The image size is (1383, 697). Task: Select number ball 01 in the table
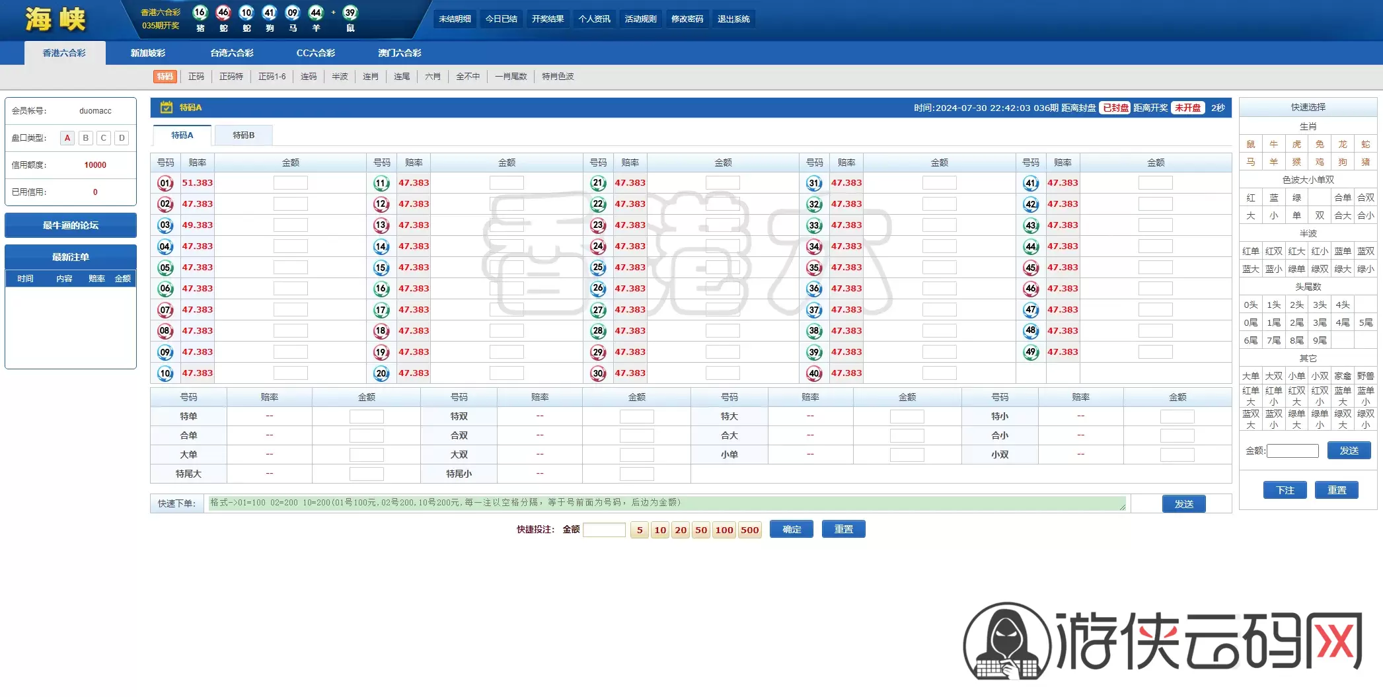165,183
